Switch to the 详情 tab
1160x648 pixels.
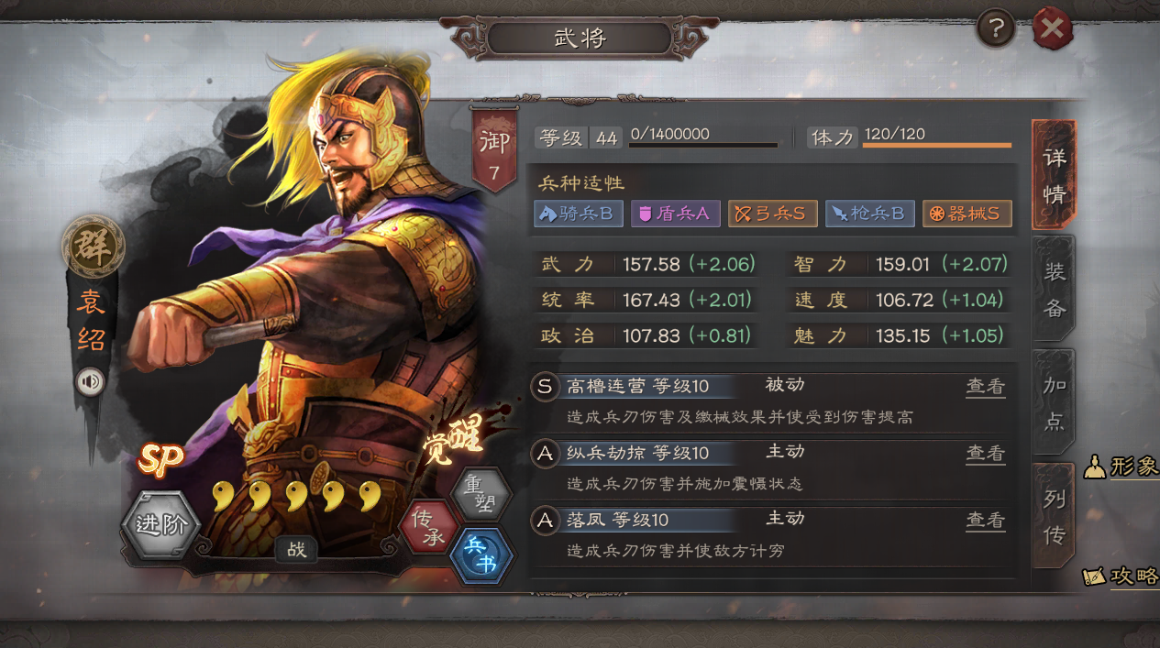pos(1054,174)
